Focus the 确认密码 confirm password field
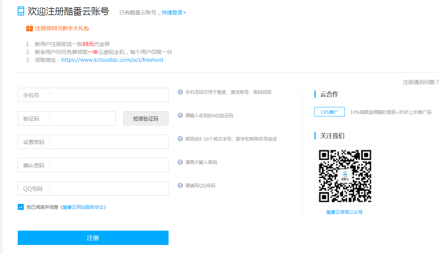448x254 pixels. click(x=93, y=165)
